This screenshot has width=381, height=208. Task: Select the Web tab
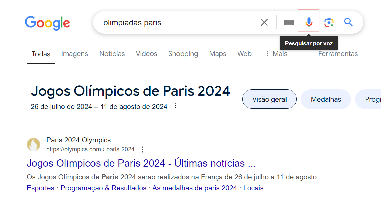[x=244, y=54]
